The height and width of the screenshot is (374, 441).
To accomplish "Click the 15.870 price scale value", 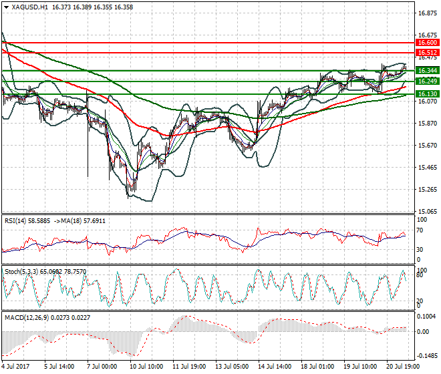I will click(428, 124).
